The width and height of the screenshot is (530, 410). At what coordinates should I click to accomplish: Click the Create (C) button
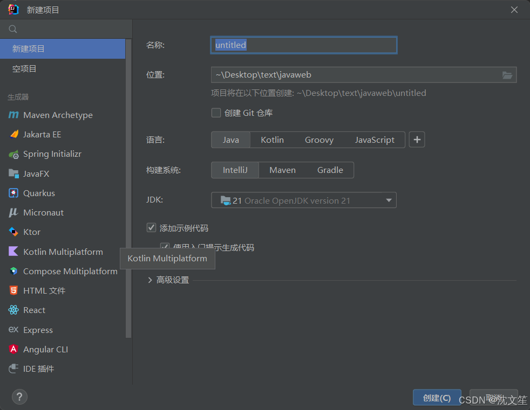pyautogui.click(x=437, y=398)
